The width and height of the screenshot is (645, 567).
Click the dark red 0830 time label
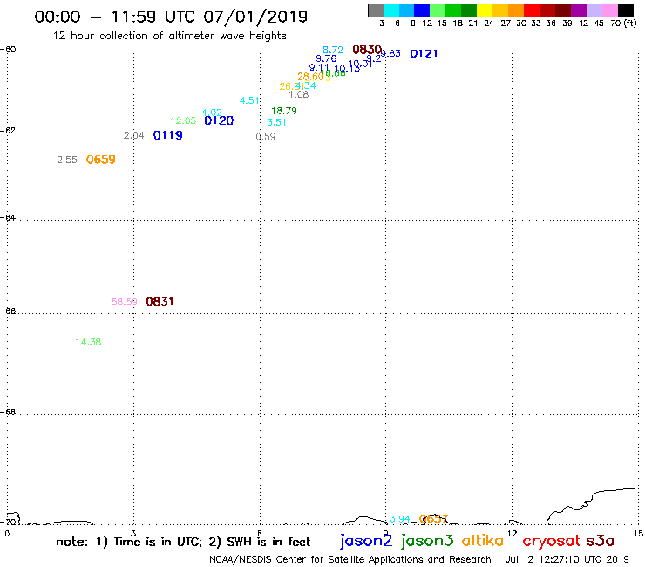click(x=367, y=50)
